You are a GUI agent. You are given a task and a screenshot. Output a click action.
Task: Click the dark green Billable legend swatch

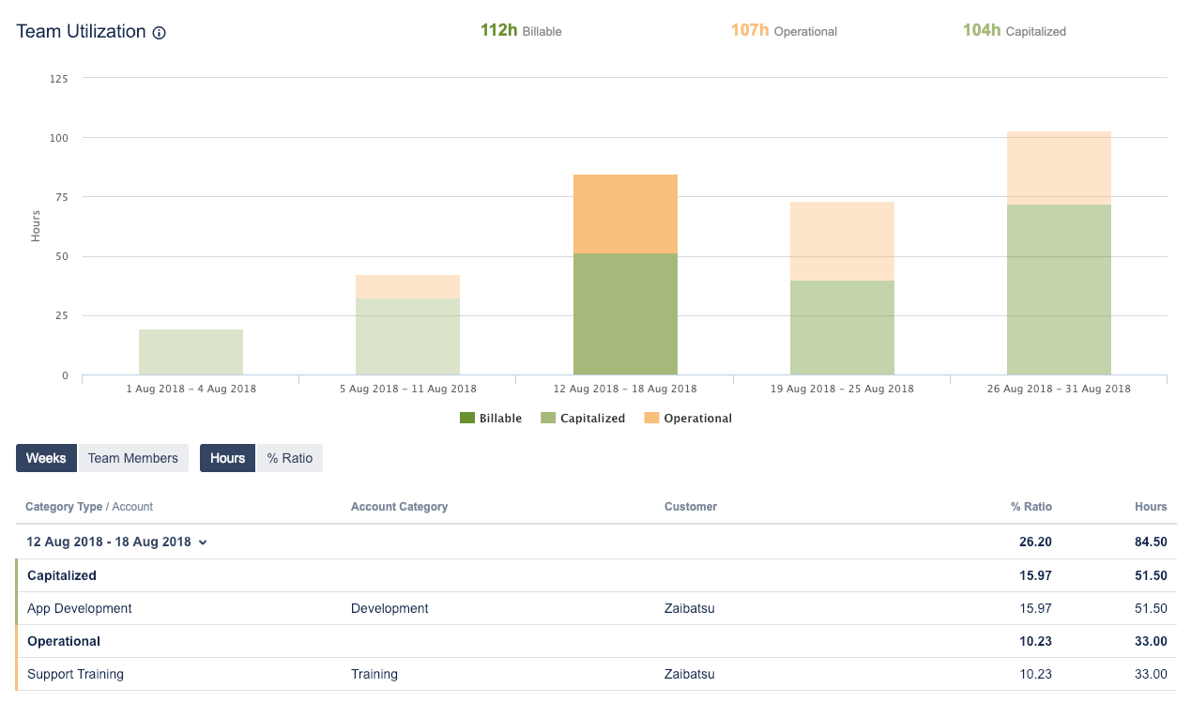[467, 419]
